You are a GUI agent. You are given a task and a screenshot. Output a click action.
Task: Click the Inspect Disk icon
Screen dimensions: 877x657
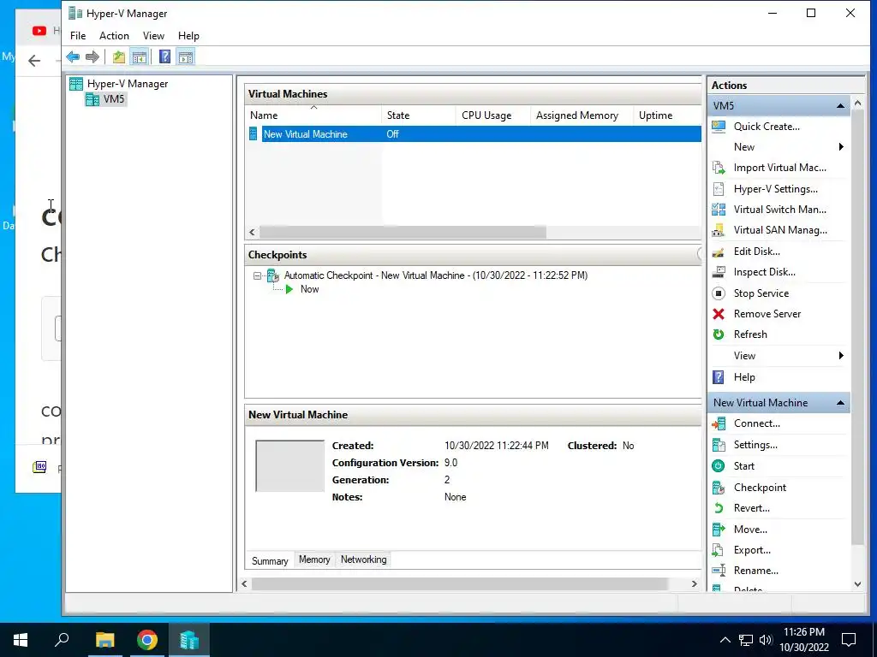coord(719,272)
